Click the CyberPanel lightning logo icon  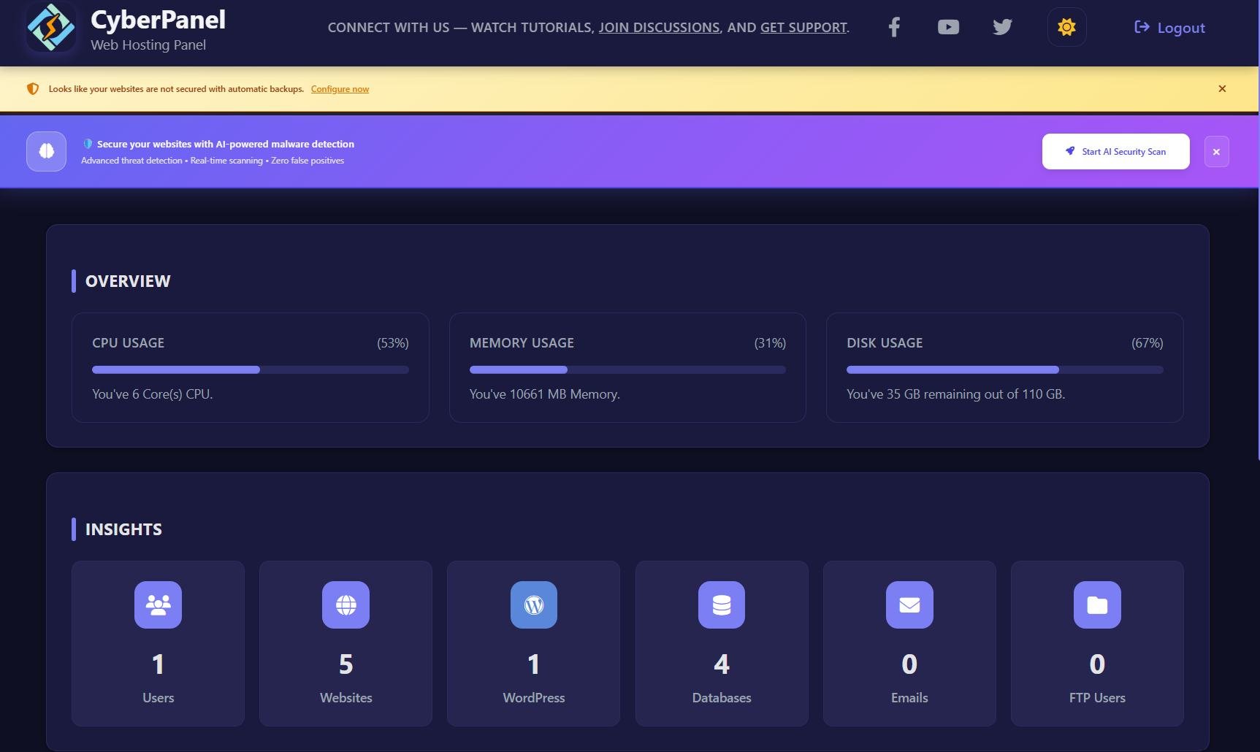tap(50, 28)
